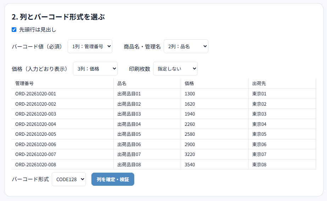Click the 出荷品目08 cell
Viewport: 327px width, 201px height.
point(147,164)
